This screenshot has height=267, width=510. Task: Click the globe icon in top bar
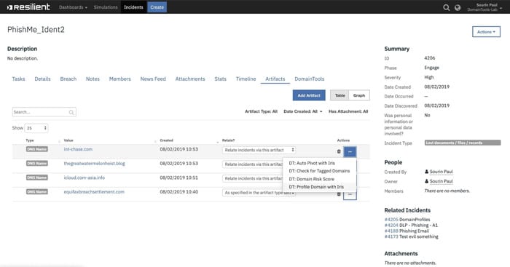(458, 7)
